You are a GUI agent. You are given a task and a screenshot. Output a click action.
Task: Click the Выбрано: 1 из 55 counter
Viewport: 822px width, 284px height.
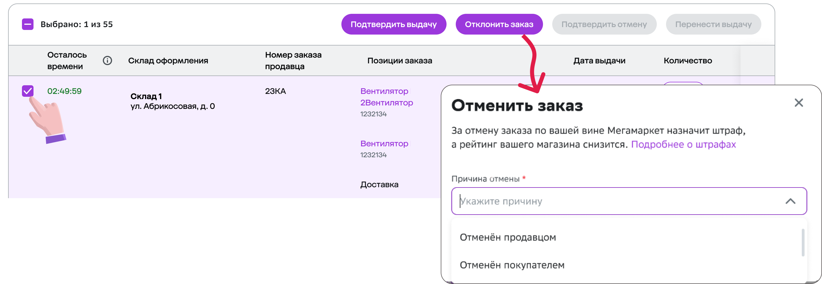[77, 24]
